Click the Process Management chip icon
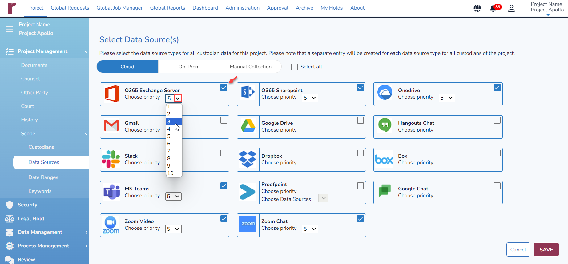The width and height of the screenshot is (568, 264). click(x=10, y=246)
